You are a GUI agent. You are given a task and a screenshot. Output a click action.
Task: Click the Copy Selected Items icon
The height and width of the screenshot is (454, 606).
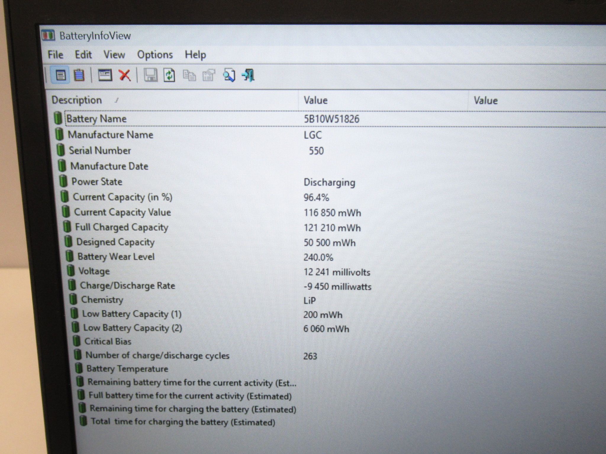click(189, 75)
